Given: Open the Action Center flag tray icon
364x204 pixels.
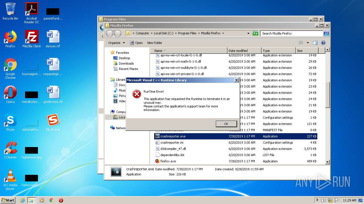Looking at the screenshot, I should click(337, 200).
